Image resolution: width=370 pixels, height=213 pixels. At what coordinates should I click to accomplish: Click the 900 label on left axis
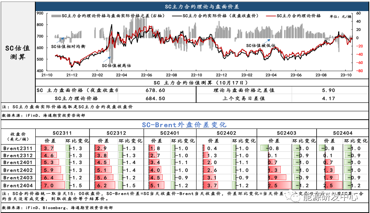point(40,13)
